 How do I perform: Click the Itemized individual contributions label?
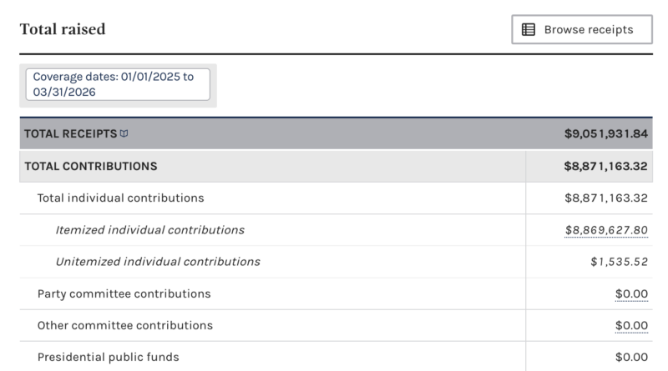point(149,230)
